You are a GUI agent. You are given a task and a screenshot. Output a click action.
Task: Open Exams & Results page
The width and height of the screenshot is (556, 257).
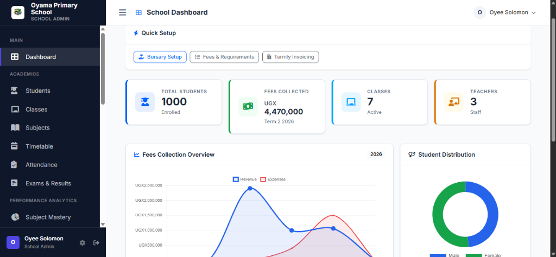tap(49, 183)
